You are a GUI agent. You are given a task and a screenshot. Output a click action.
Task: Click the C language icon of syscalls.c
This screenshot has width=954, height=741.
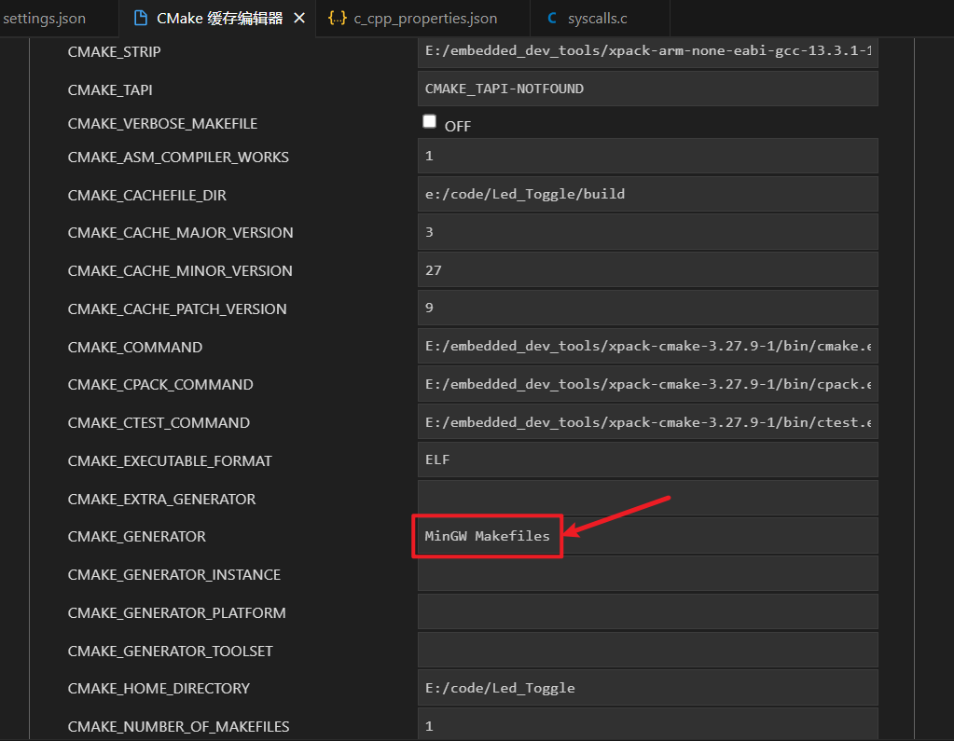[x=552, y=19]
